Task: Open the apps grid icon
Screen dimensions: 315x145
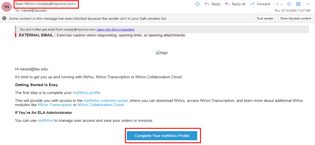Action: (298, 4)
